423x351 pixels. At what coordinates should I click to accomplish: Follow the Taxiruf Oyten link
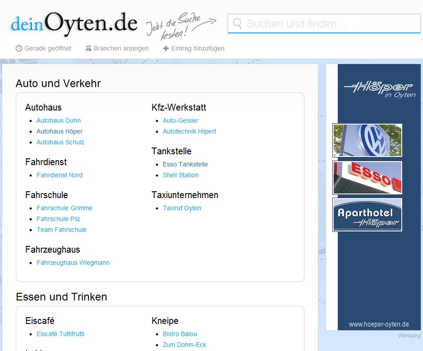[182, 208]
